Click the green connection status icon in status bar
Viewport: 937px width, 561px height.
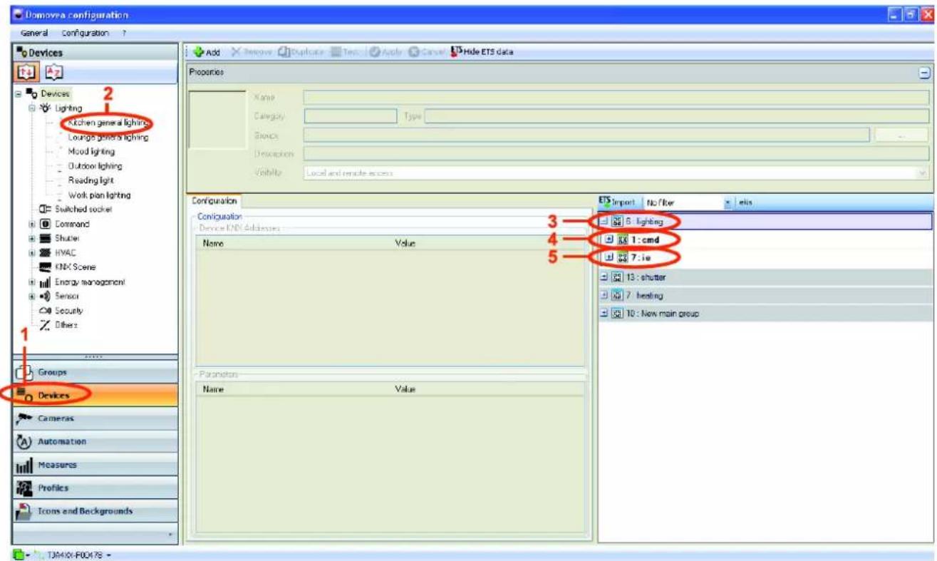point(18,555)
